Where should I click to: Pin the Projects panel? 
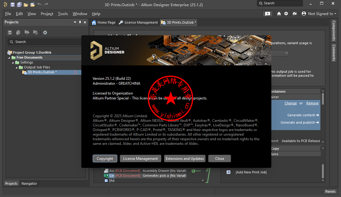click(x=80, y=22)
